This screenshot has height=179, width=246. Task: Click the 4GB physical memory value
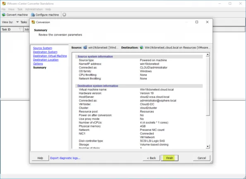click(x=143, y=126)
